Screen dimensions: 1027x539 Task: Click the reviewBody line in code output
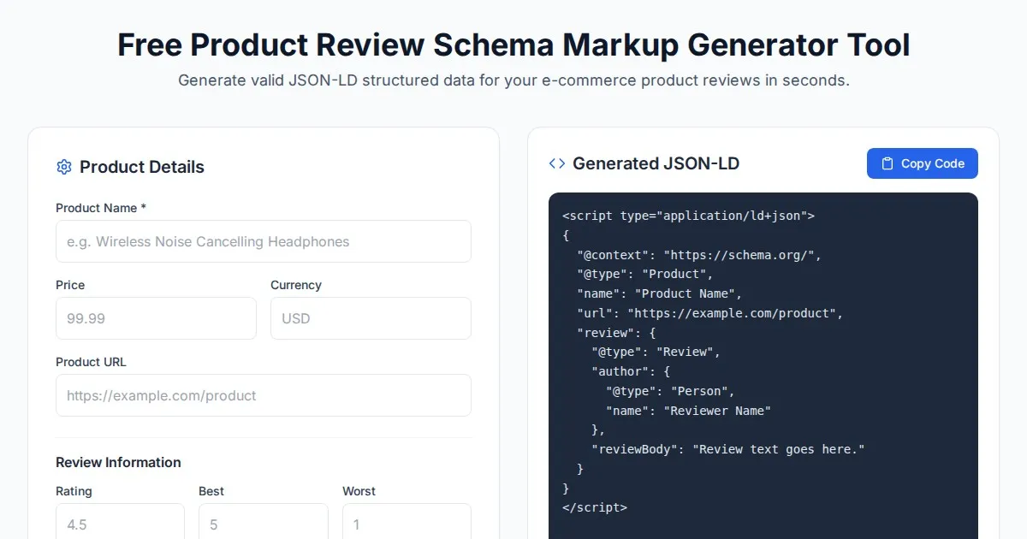tap(727, 449)
